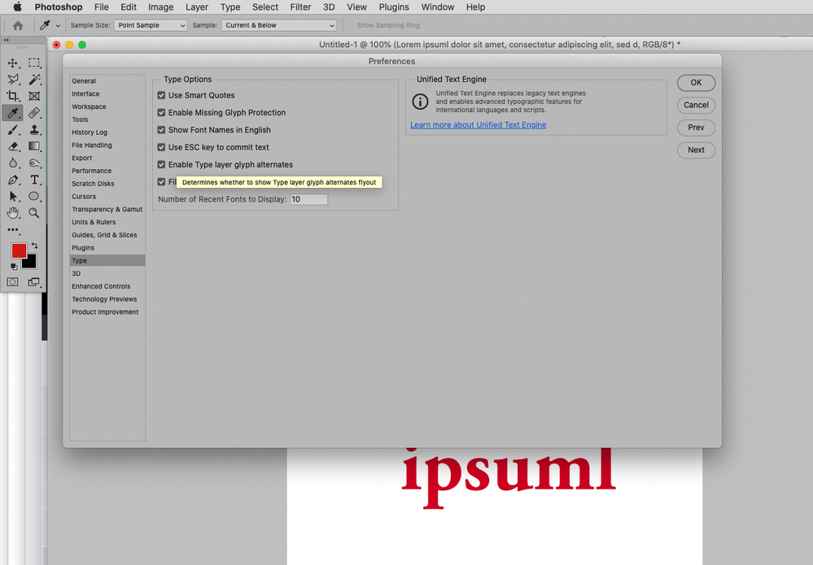813x565 pixels.
Task: Set the black background color swatch
Action: coord(31,263)
